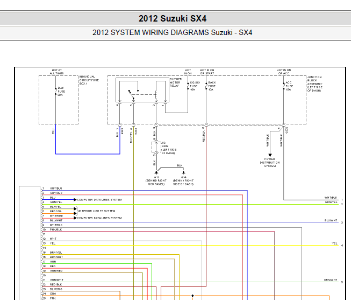The height and width of the screenshot is (300, 351).
Task: Select pin 25 'PNK' wire label
Action: click(x=53, y=298)
